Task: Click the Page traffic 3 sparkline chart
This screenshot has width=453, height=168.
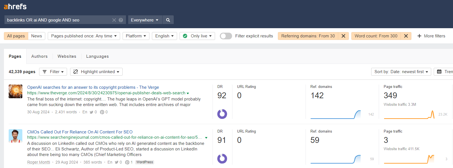Action: (409, 159)
